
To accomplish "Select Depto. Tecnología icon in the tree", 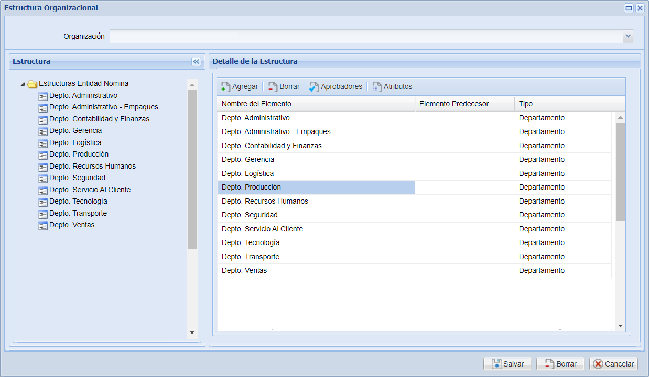I will (43, 202).
